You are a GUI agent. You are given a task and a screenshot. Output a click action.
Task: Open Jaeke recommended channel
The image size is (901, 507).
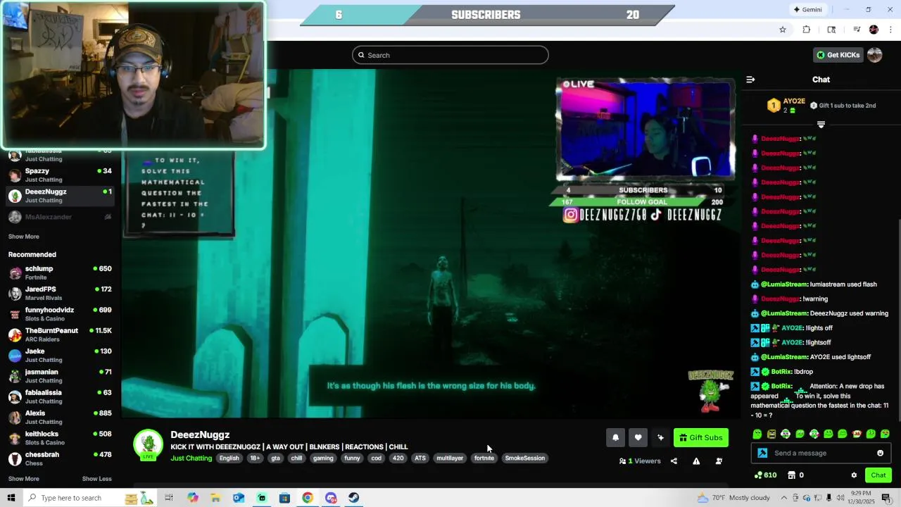point(60,355)
